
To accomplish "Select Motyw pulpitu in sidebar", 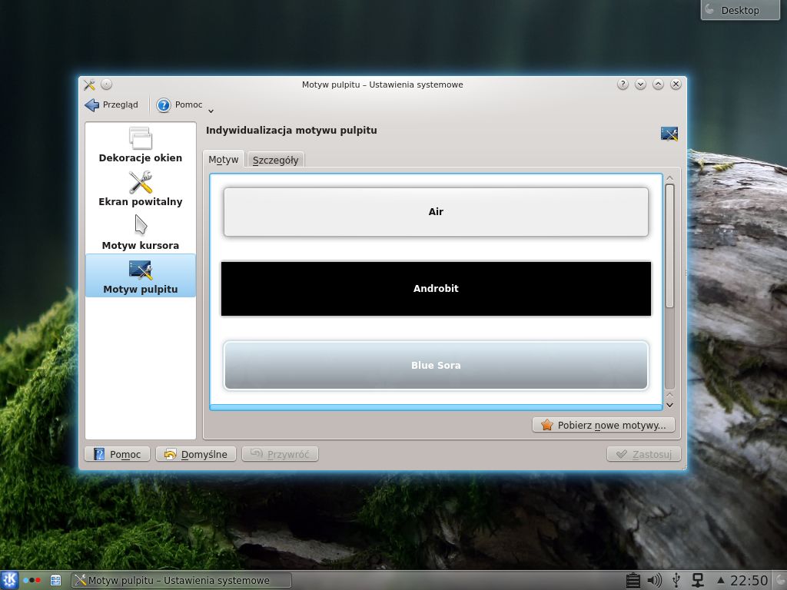I will pyautogui.click(x=140, y=276).
